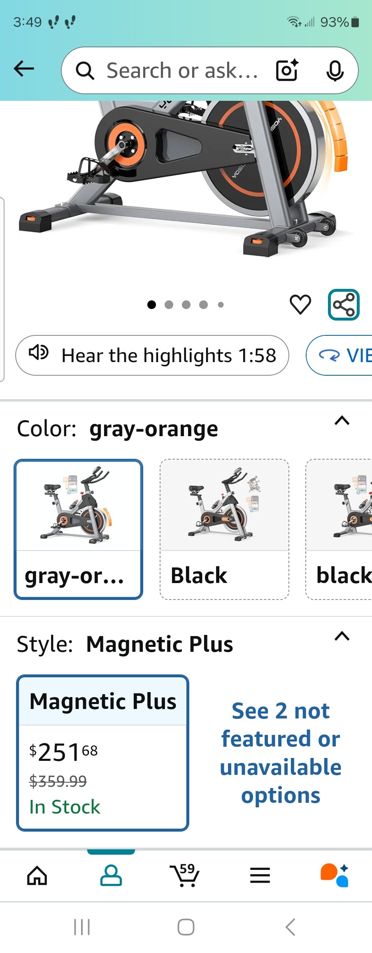Collapse the Color options section
This screenshot has height=953, width=372.
[342, 421]
